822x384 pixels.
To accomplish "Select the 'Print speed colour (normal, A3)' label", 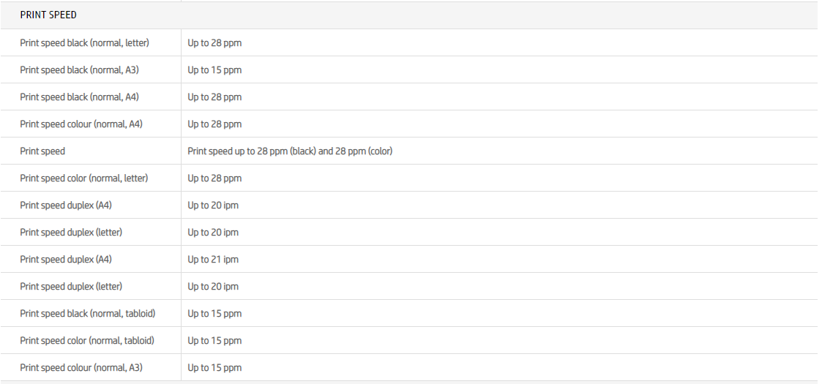I will pyautogui.click(x=81, y=368).
